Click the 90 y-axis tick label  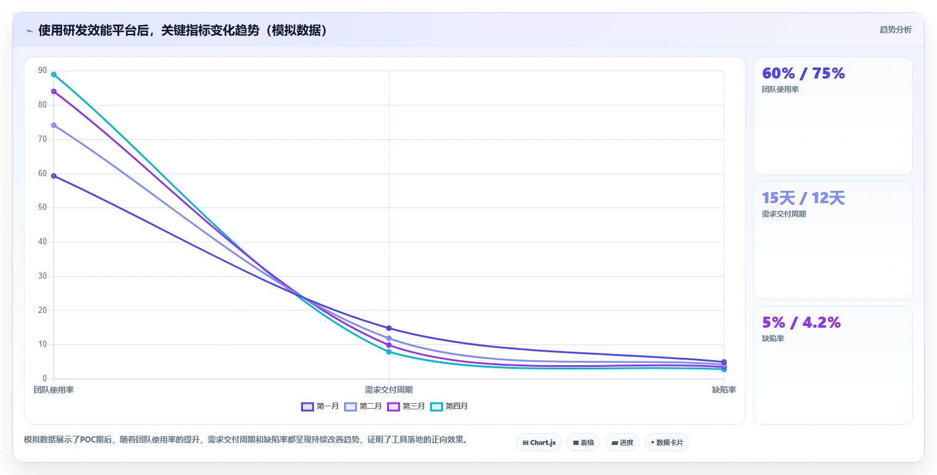pos(42,71)
